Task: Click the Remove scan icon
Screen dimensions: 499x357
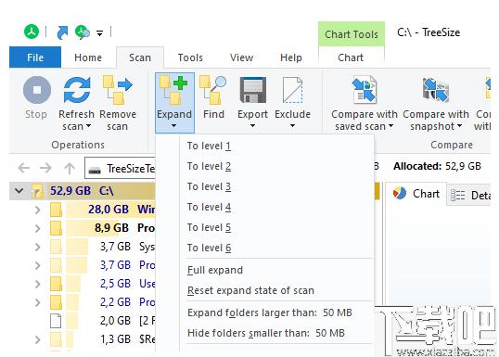Action: (x=118, y=90)
